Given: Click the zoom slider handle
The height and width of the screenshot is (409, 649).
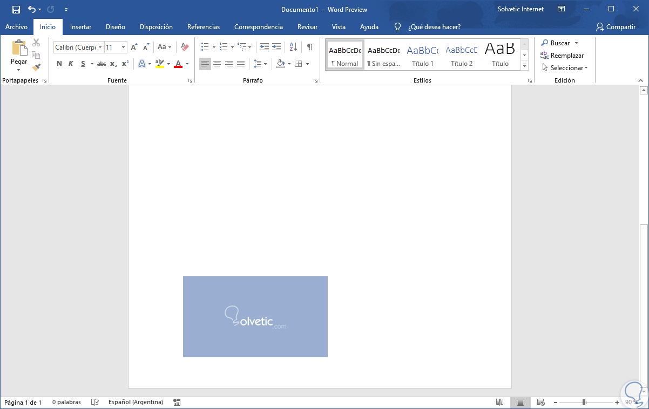Looking at the screenshot, I should pyautogui.click(x=584, y=403).
